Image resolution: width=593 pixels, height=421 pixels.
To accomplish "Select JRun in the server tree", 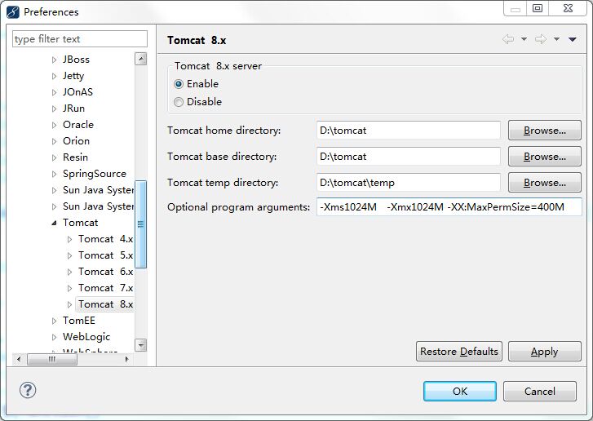I will pos(73,109).
